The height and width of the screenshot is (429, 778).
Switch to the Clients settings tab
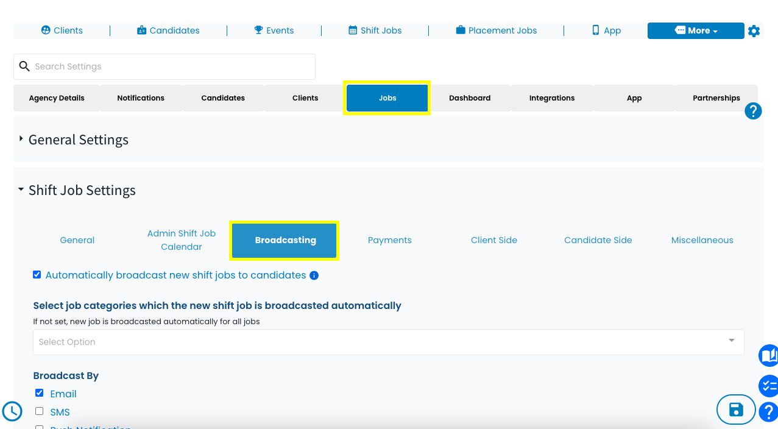305,98
